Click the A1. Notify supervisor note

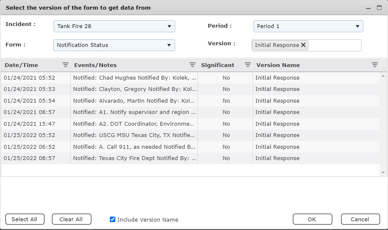coord(134,112)
